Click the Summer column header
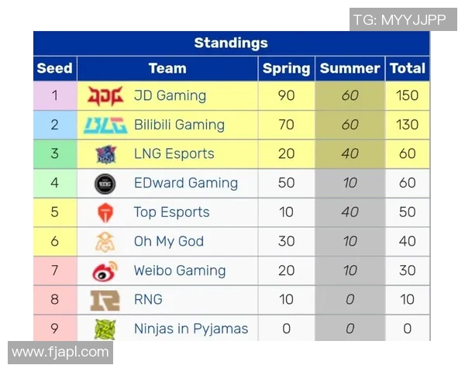The height and width of the screenshot is (372, 465). pyautogui.click(x=350, y=68)
